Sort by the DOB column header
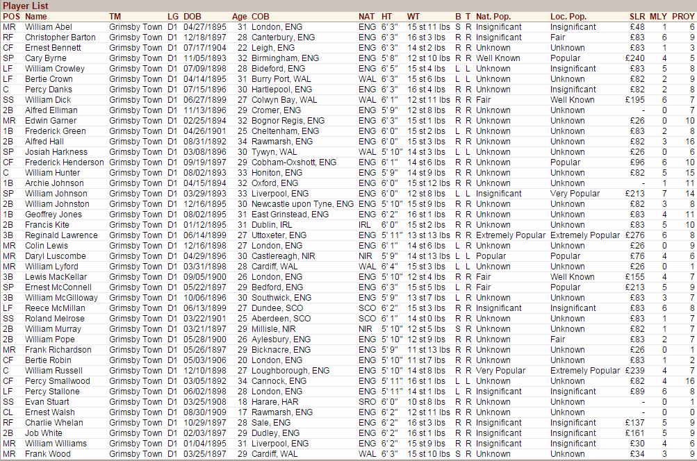 pyautogui.click(x=192, y=17)
